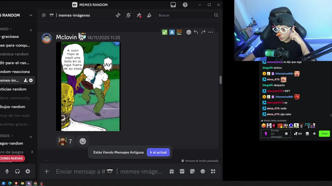This screenshot has height=186, width=332.
Task: Open the Discord inbox icon
Action: [x=173, y=5]
